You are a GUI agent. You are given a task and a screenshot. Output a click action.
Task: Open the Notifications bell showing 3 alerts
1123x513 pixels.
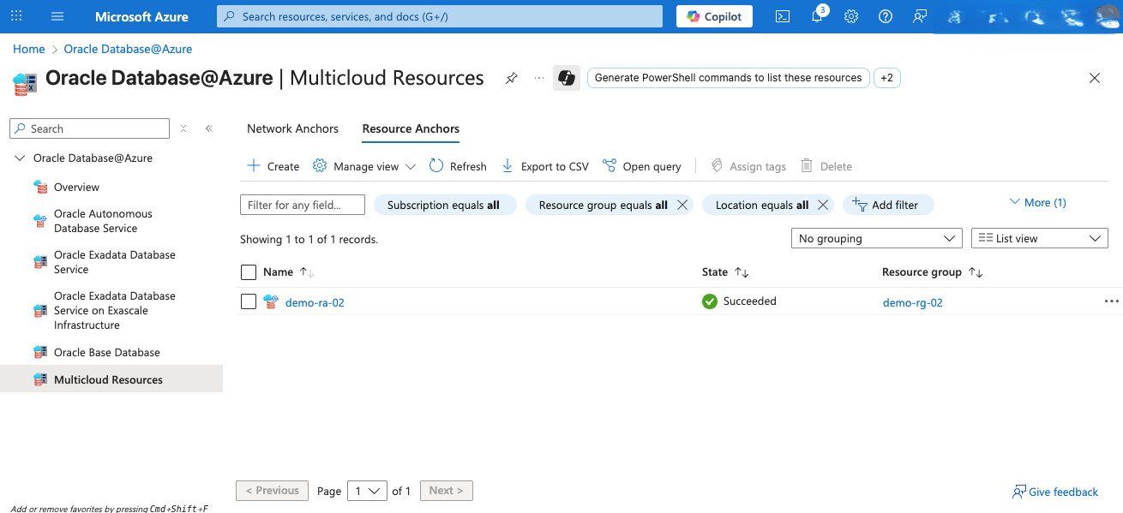coord(816,16)
